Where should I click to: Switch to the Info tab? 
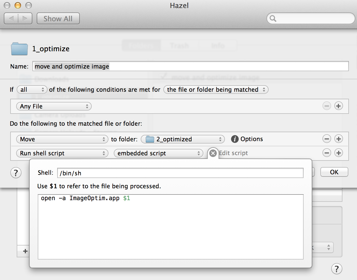(x=218, y=46)
